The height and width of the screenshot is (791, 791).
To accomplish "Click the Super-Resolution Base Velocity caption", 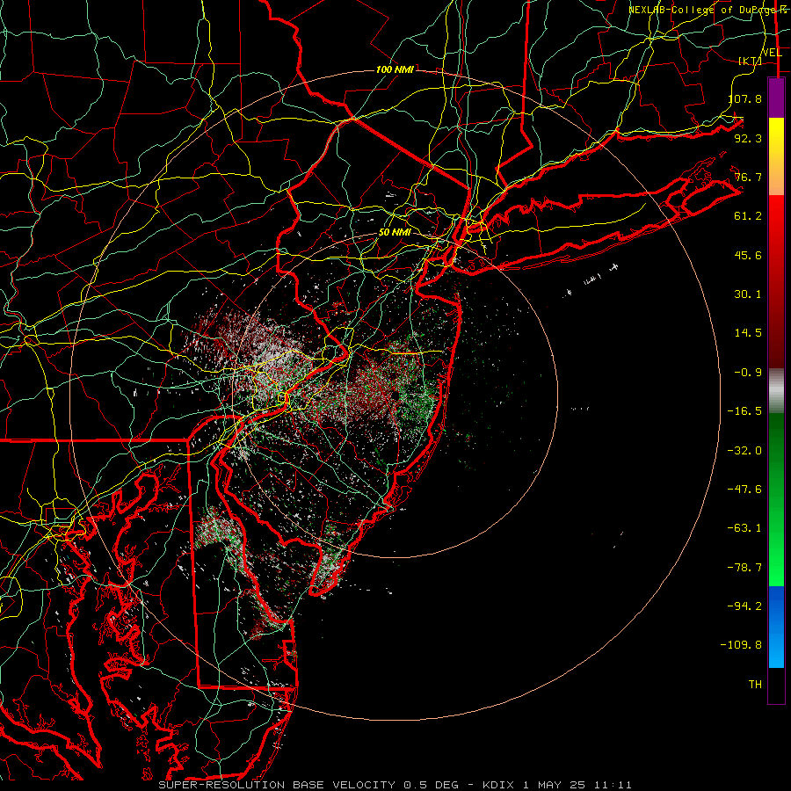I will (x=395, y=785).
